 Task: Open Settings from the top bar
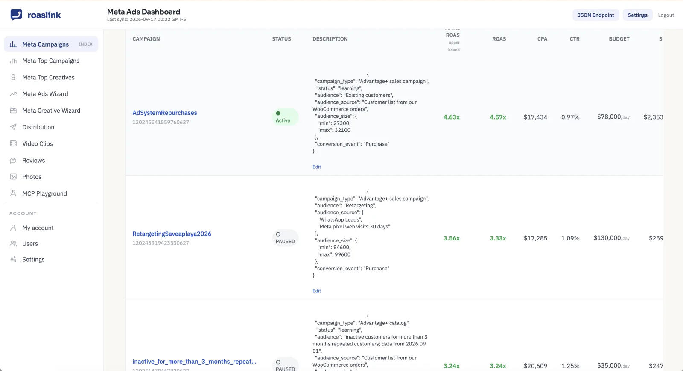(637, 15)
